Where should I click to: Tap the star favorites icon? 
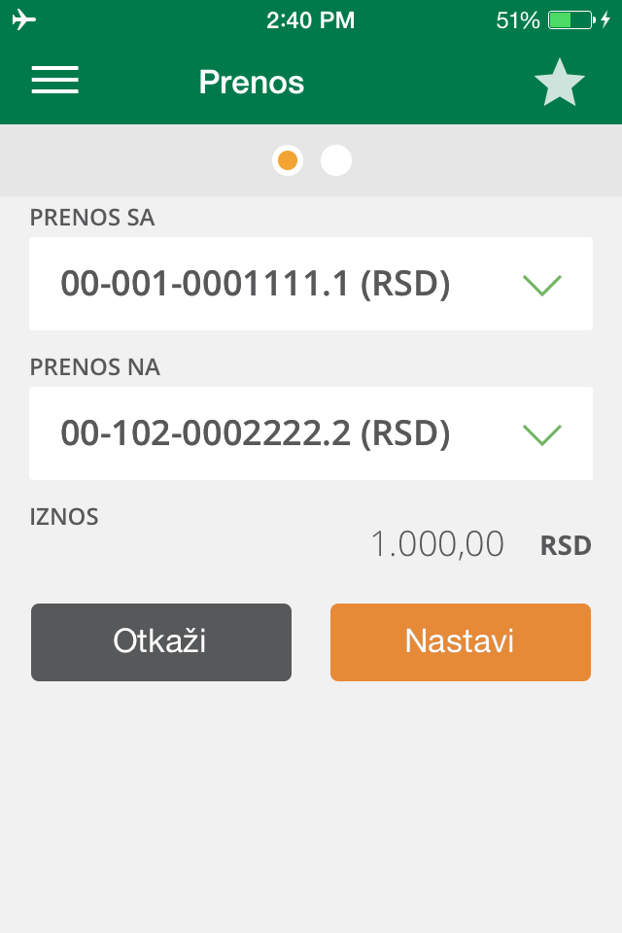pyautogui.click(x=560, y=84)
